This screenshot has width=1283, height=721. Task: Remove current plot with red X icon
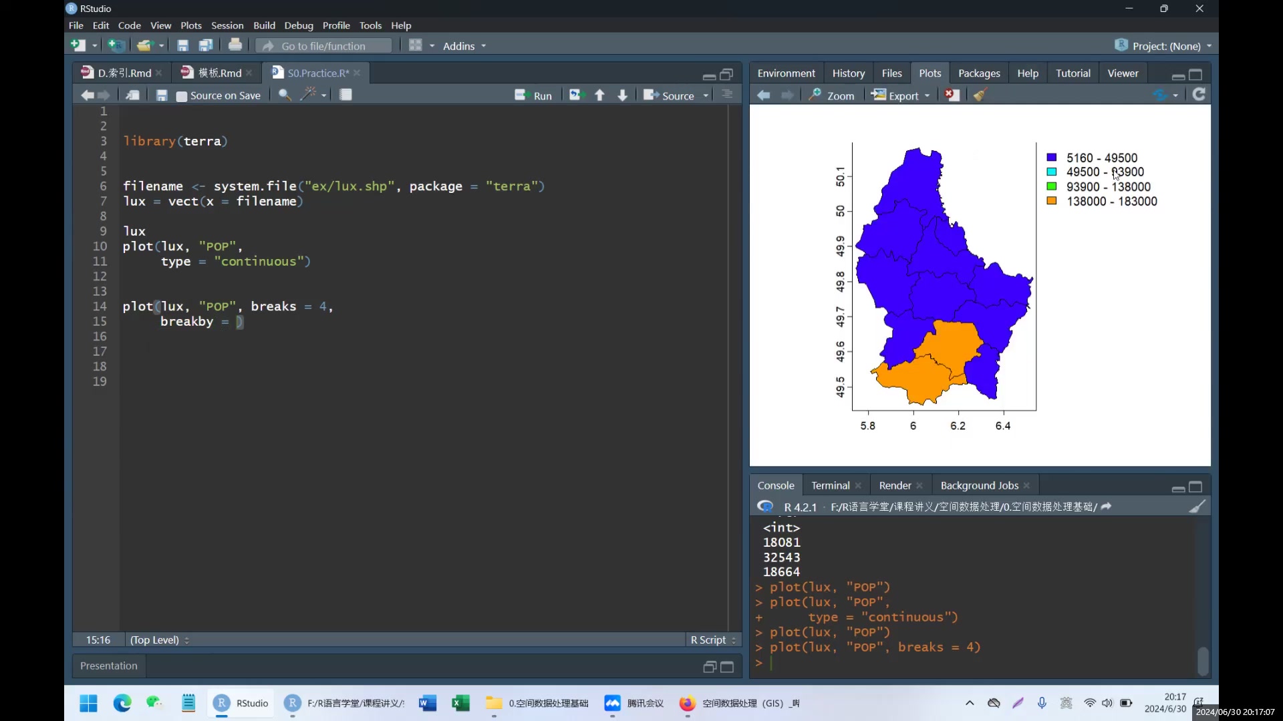click(952, 95)
